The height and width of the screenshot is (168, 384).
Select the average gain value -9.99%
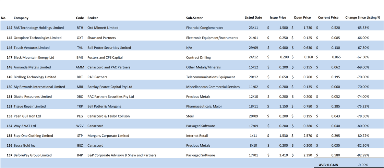pos(363,165)
